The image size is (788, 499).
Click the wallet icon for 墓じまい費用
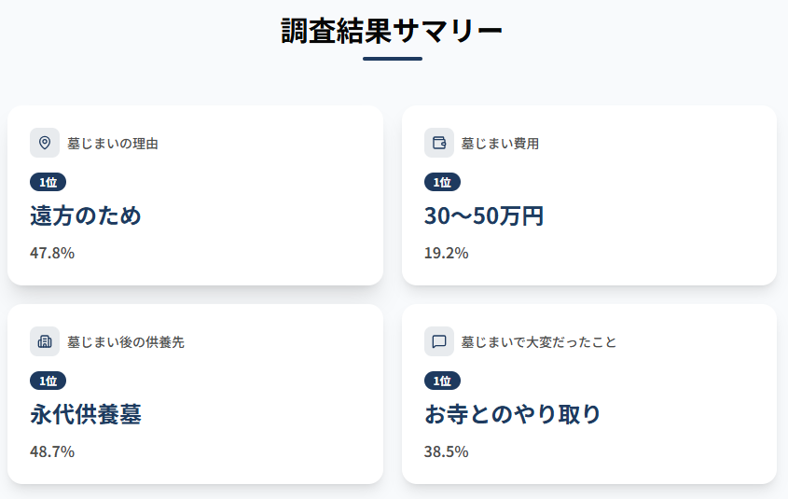coord(439,143)
